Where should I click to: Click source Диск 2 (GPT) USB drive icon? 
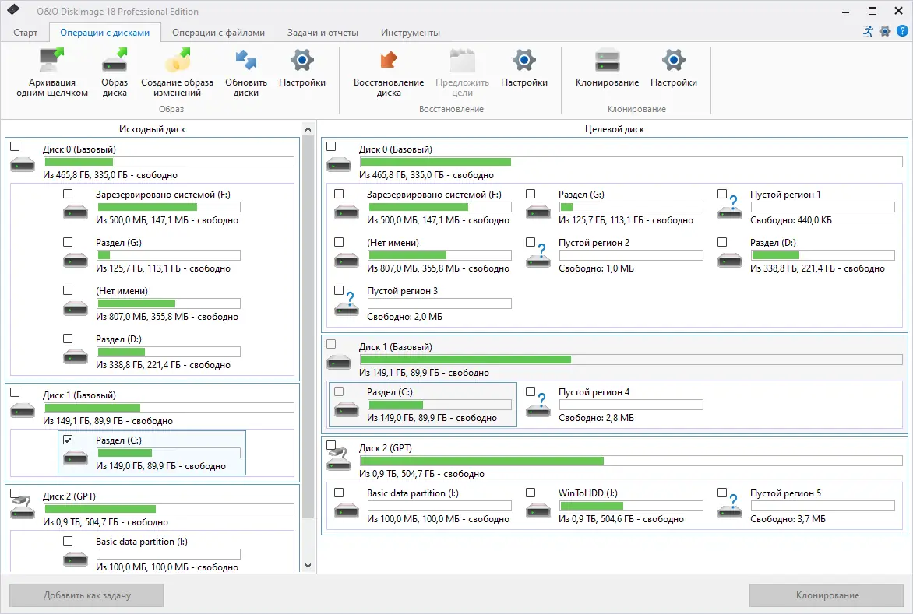[23, 507]
